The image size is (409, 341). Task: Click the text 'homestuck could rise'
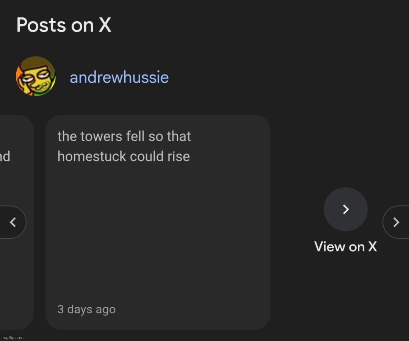click(124, 156)
